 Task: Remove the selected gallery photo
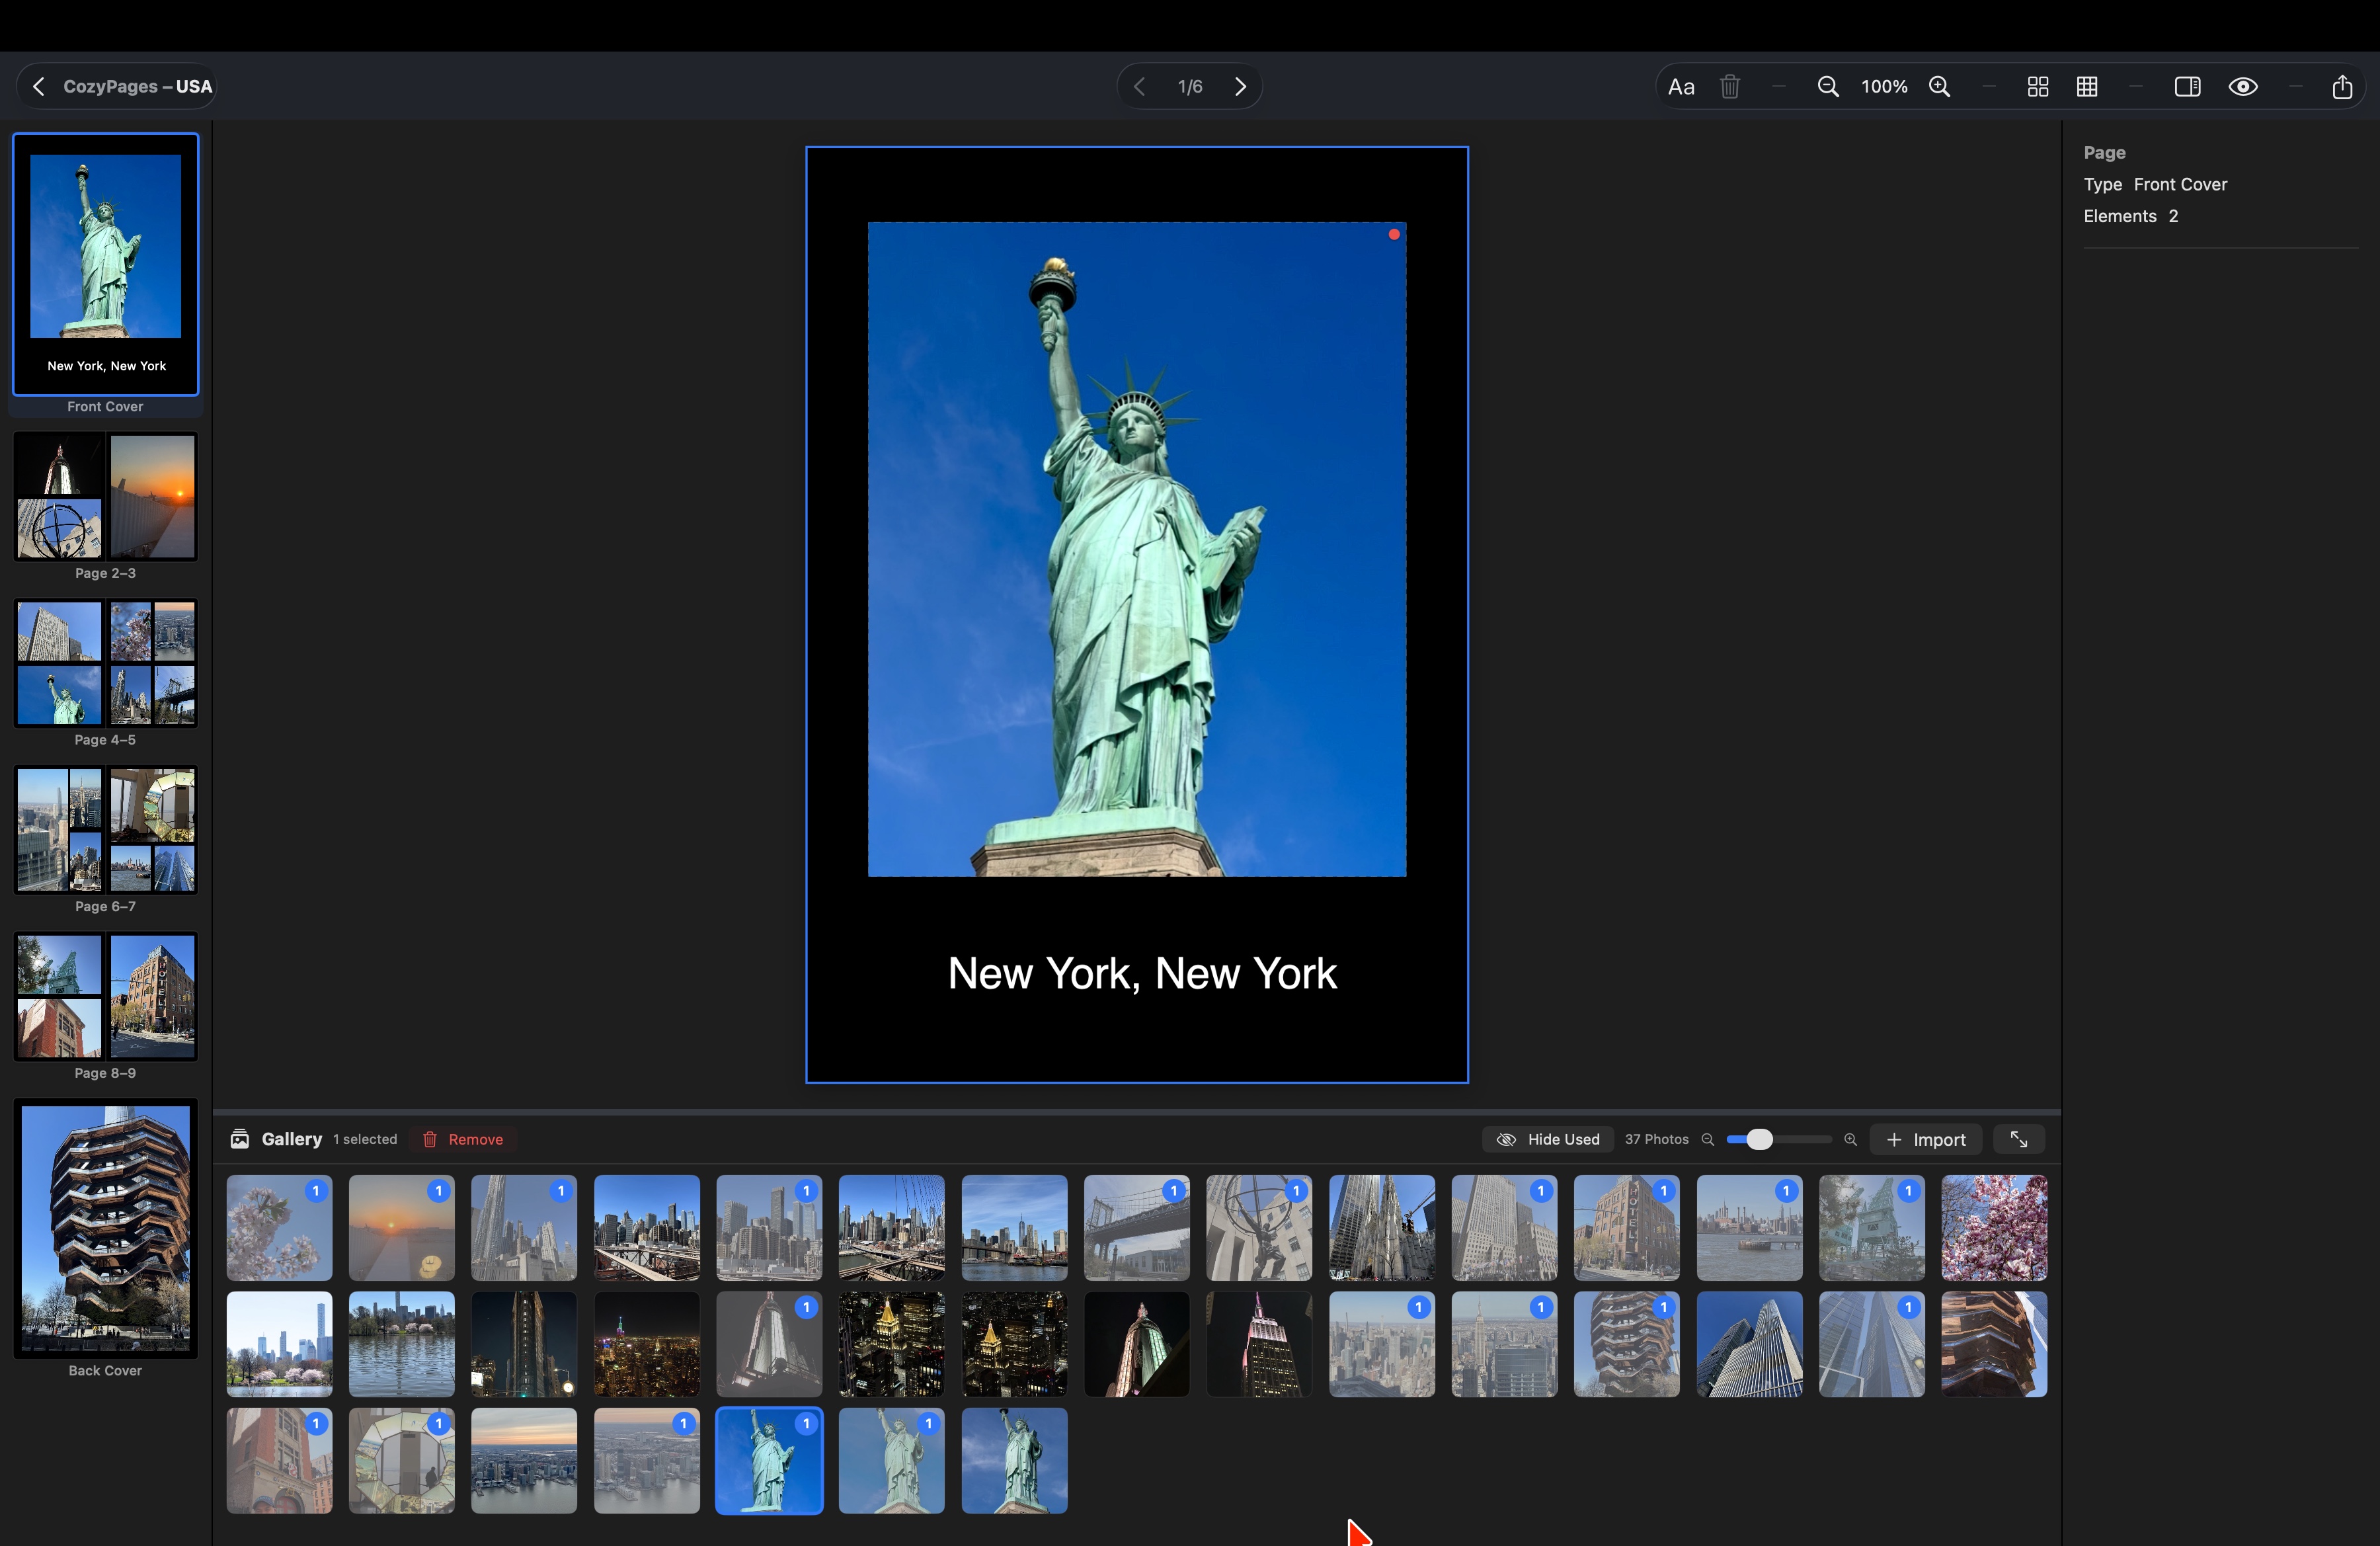(462, 1139)
